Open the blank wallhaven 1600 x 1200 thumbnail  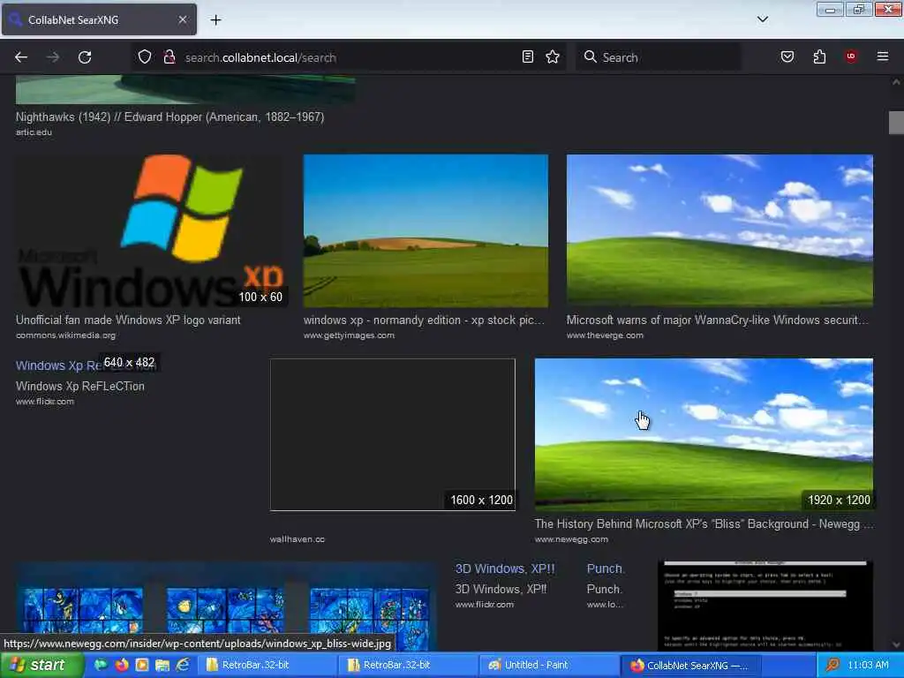pos(393,434)
